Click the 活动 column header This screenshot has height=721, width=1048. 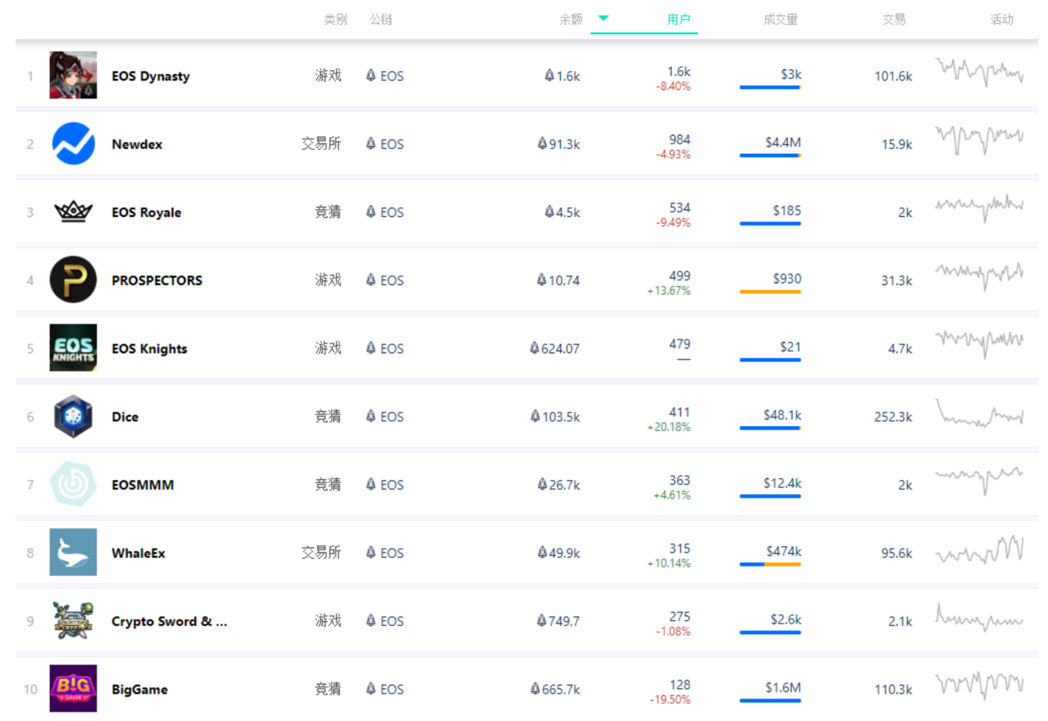pyautogui.click(x=1002, y=20)
